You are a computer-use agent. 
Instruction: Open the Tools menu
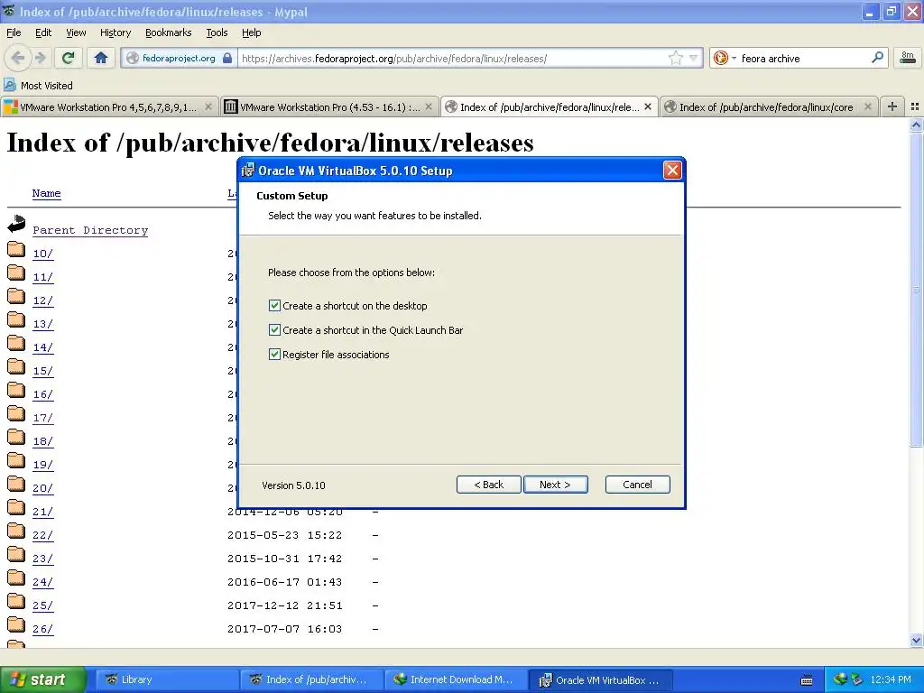point(217,32)
